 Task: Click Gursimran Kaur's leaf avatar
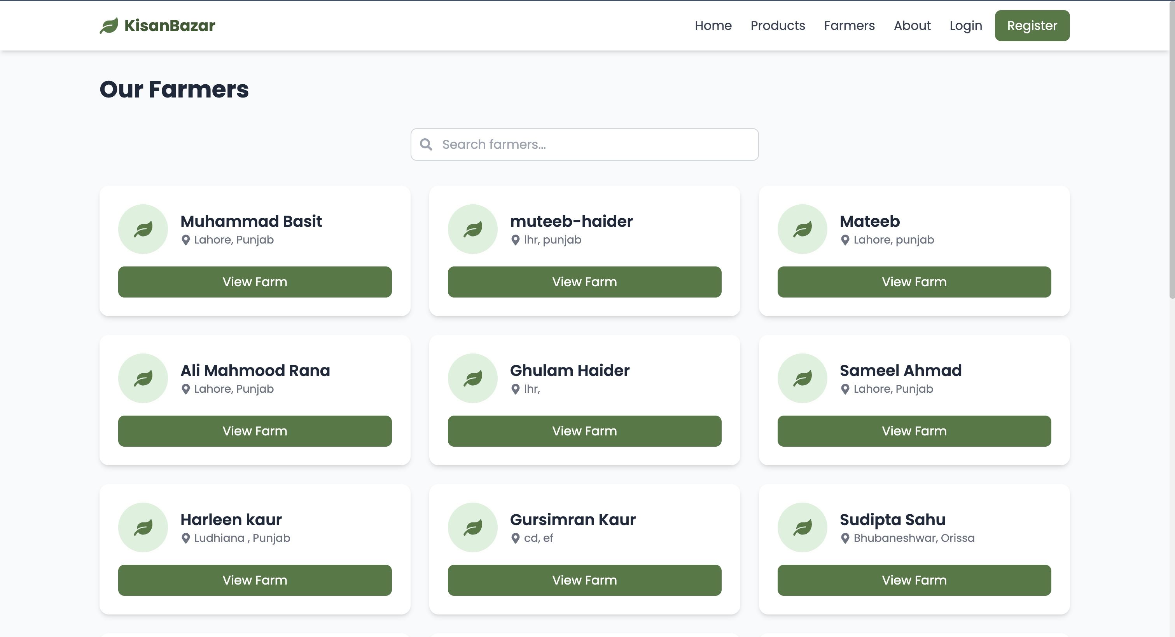[472, 527]
